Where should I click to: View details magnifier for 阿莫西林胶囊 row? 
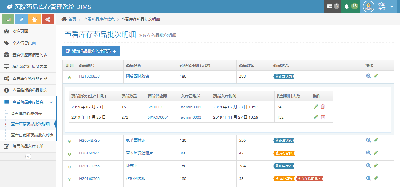click(369, 76)
